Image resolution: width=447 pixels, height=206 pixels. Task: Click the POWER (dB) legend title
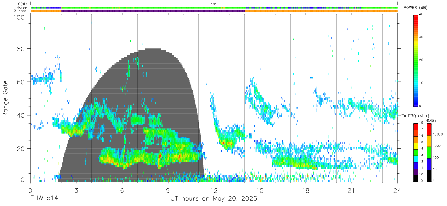[415, 8]
